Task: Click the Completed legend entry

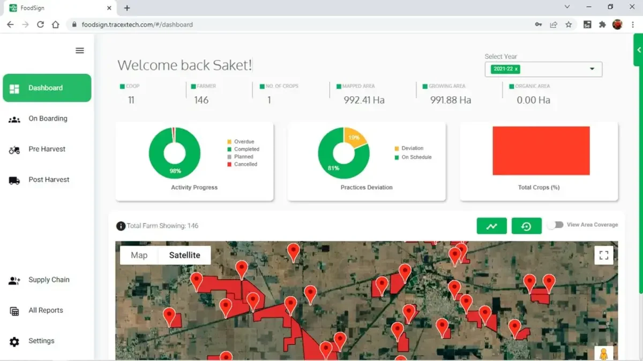Action: 243,149
